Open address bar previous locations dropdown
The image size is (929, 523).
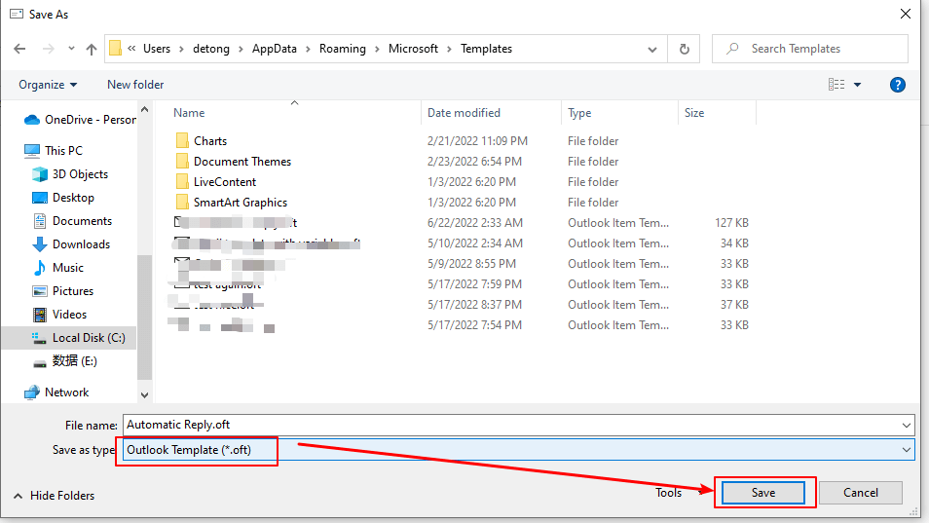pyautogui.click(x=653, y=49)
